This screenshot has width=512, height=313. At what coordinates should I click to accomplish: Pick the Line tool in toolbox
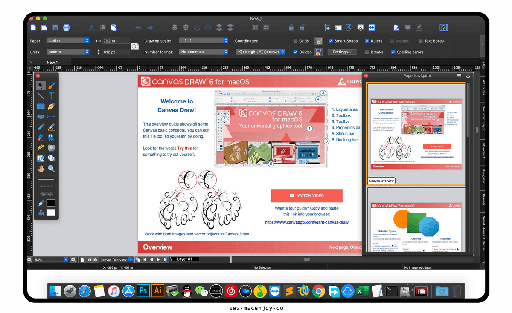(x=41, y=96)
